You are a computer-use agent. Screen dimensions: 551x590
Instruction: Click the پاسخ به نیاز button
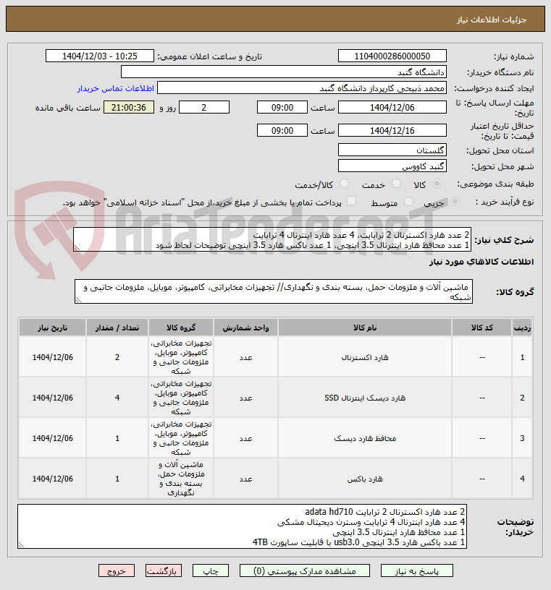(417, 571)
